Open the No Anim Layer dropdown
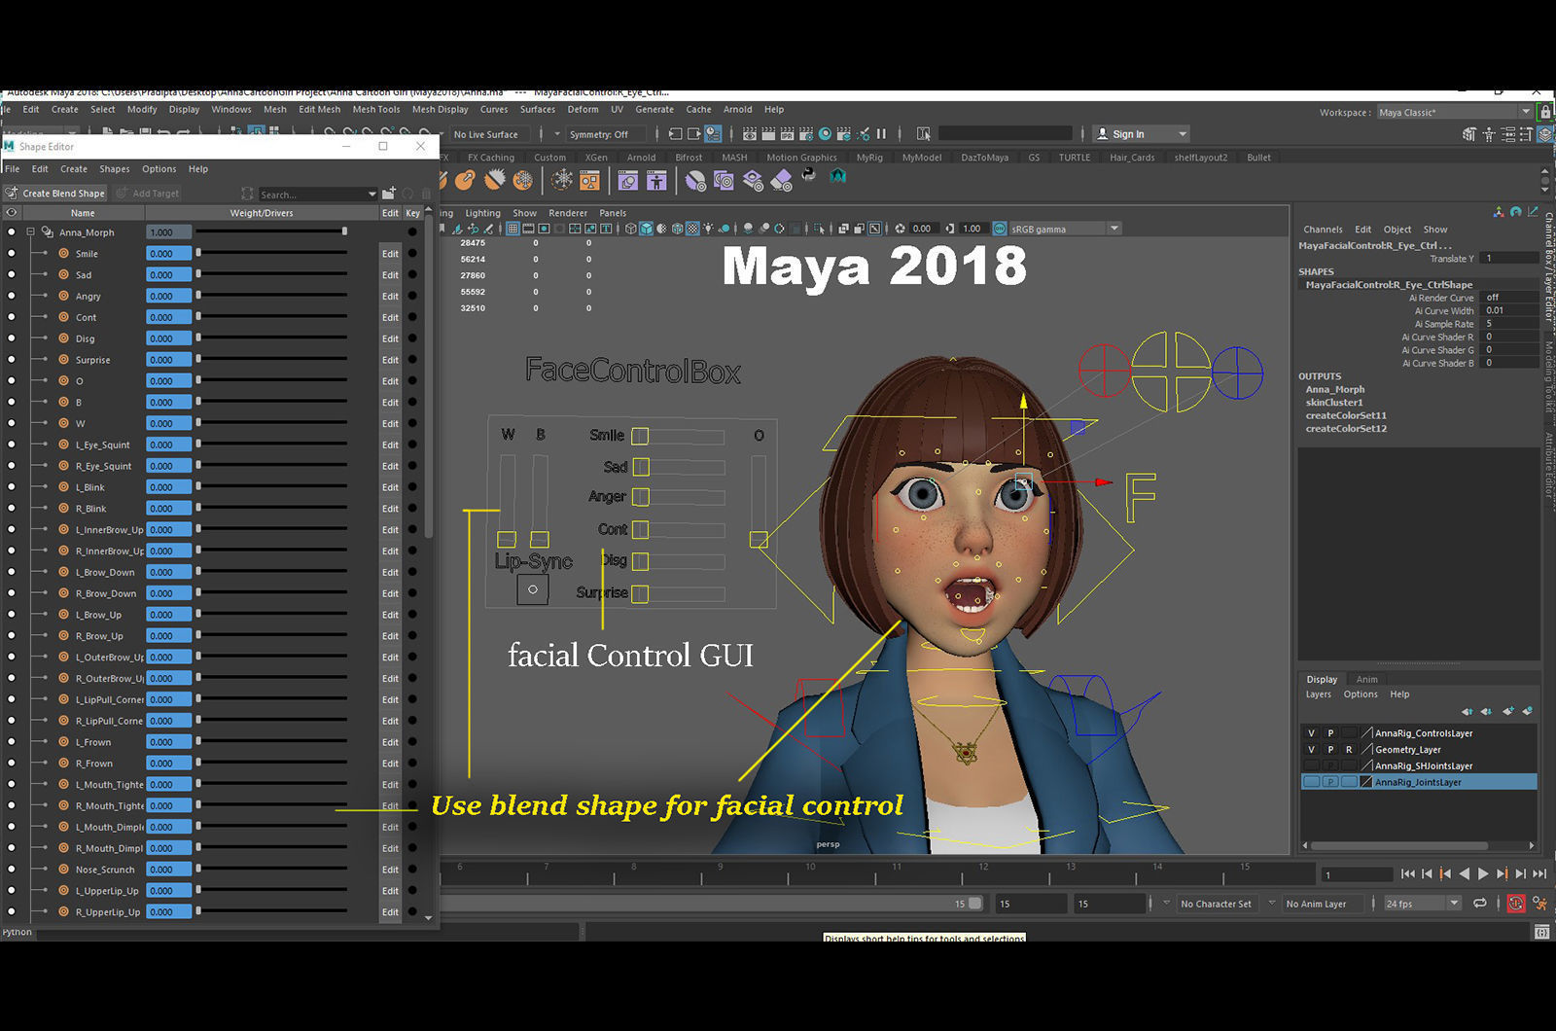 1325,904
